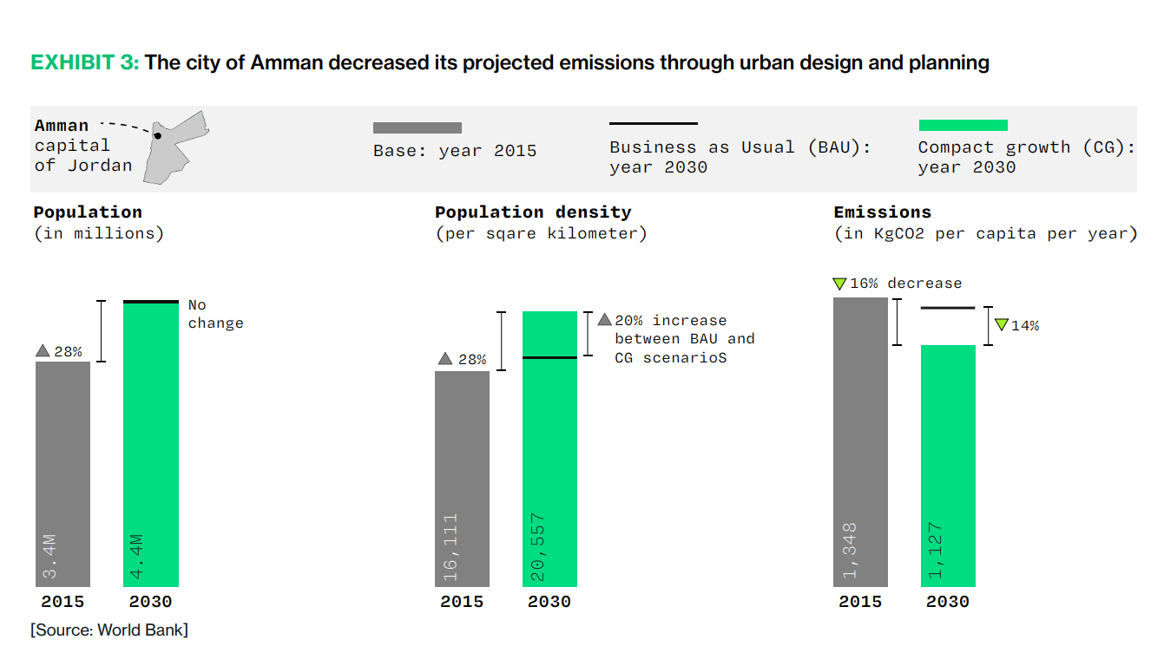Click the gray triangle beside the Population 28% label

43,351
